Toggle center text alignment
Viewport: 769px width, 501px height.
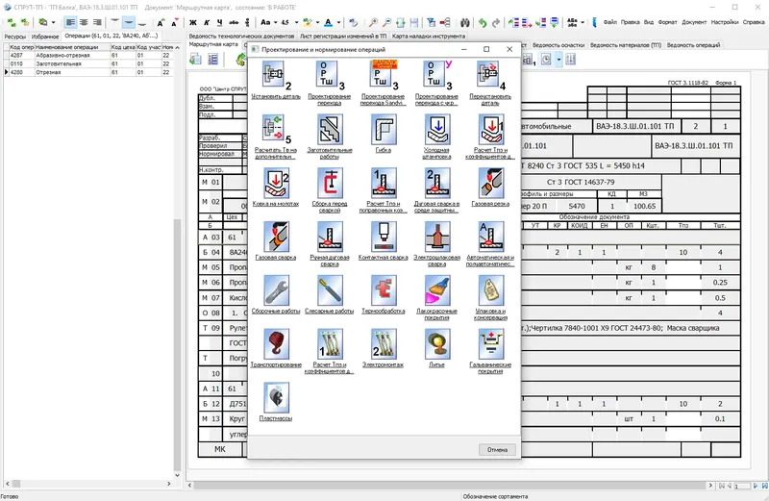click(84, 22)
